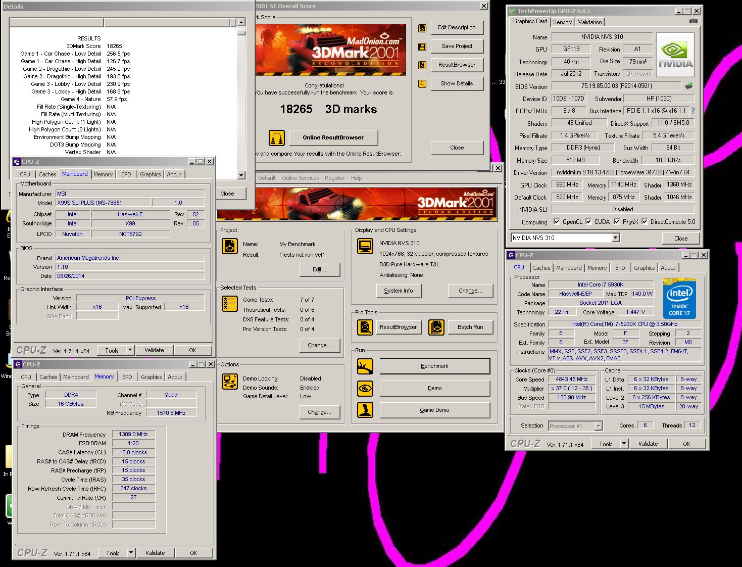
Task: Click the Options section icon
Action: [230, 381]
